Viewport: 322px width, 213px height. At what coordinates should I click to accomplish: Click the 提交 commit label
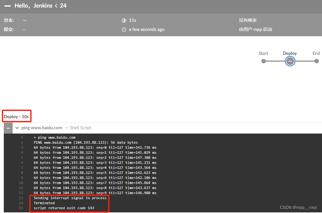point(9,30)
